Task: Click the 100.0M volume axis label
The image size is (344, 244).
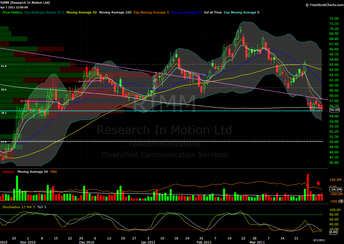Action: (336, 180)
